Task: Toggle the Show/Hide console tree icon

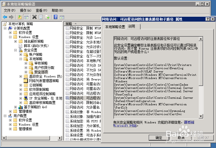Action: [26, 17]
